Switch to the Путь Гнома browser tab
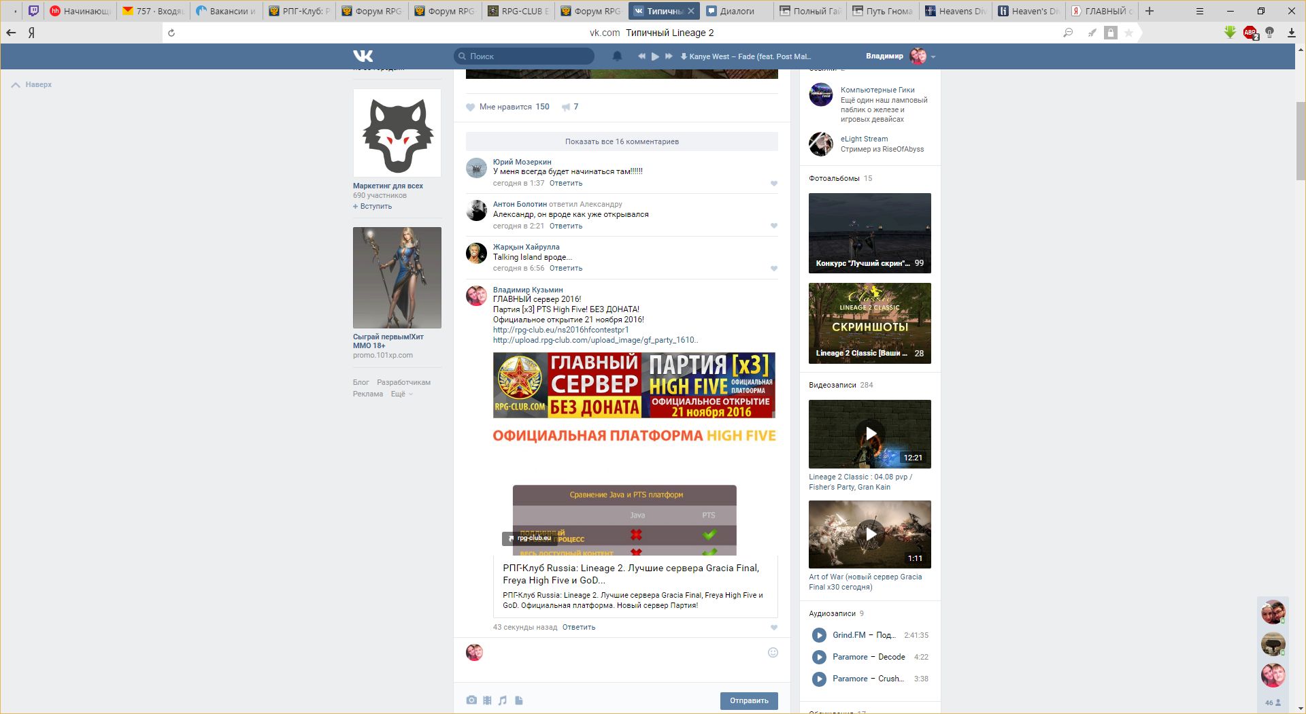 883,11
